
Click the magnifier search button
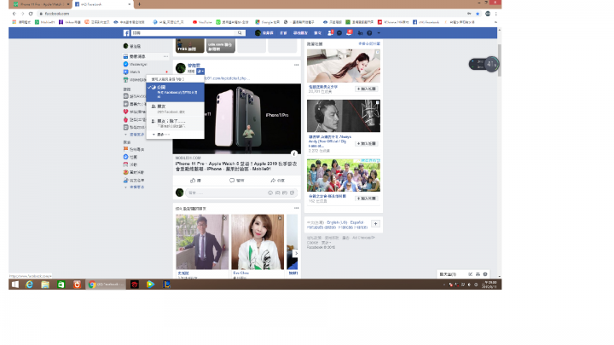240,33
